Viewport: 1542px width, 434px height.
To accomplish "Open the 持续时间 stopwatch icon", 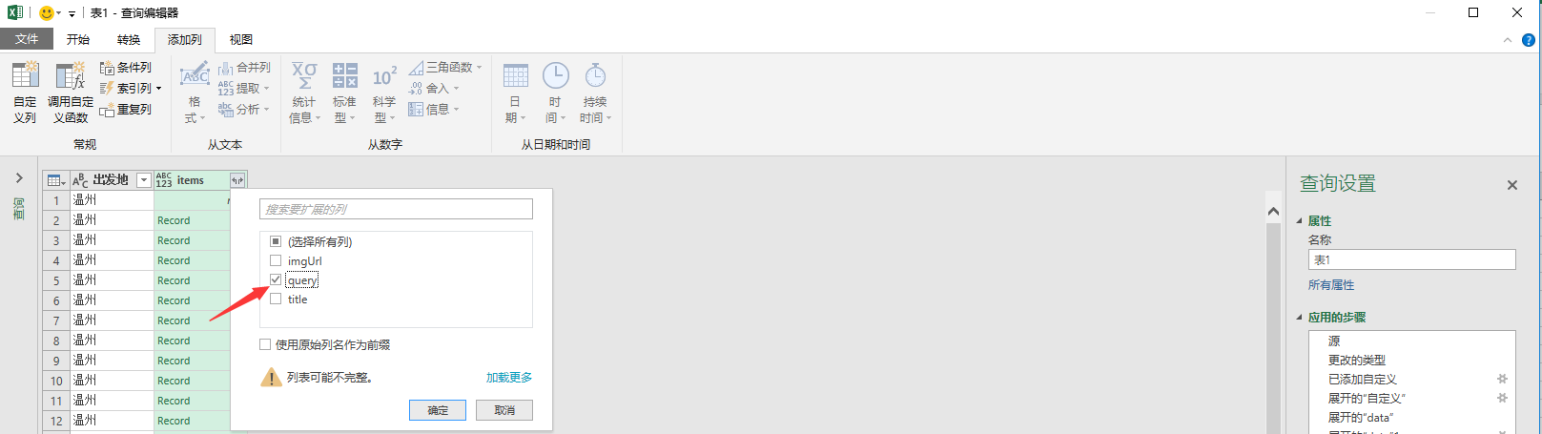I will tap(595, 75).
